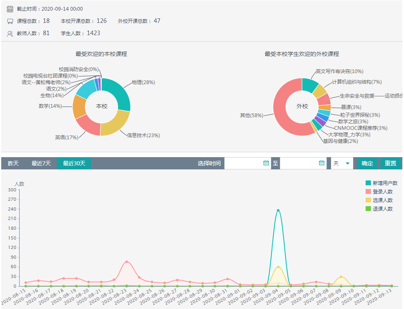The image size is (404, 309).
Task: Open the start date calendar picker icon
Action: point(266,163)
